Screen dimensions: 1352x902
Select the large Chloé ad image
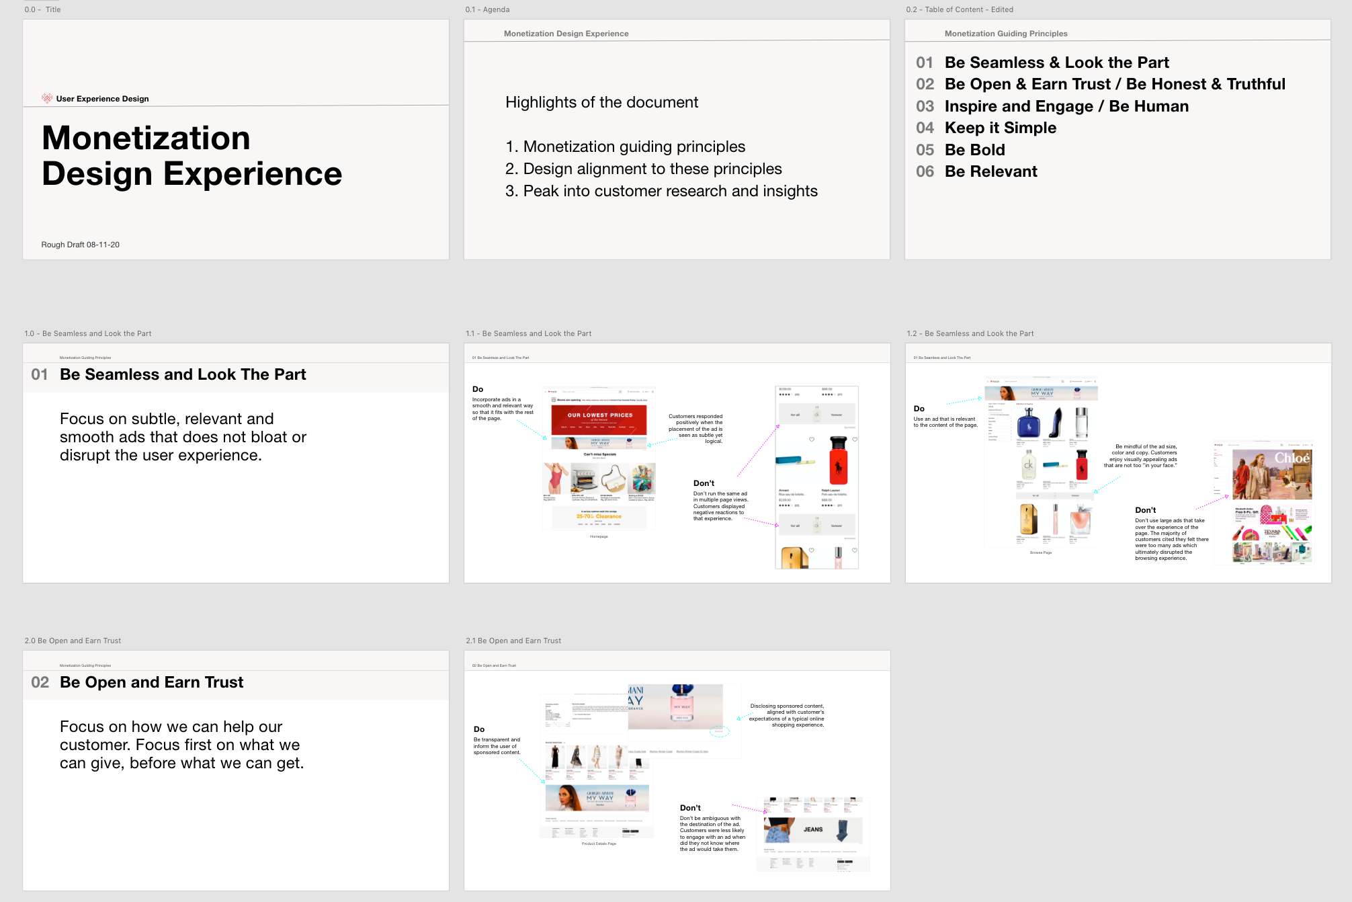1271,475
